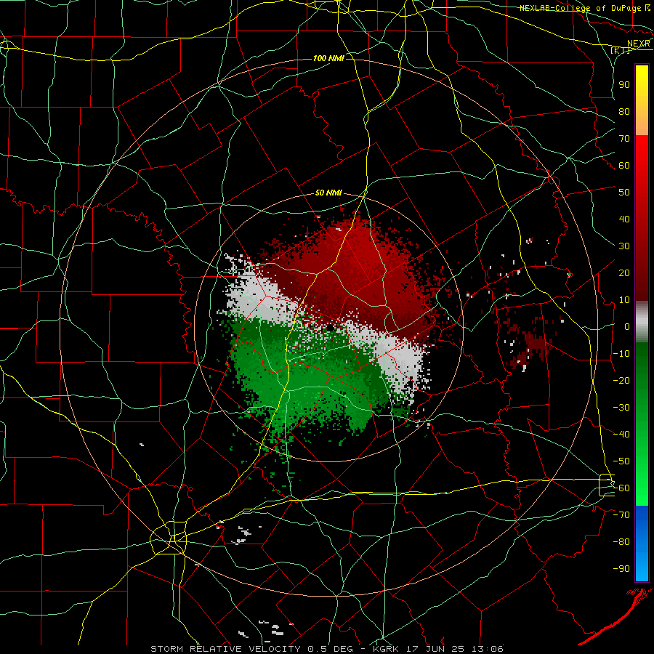This screenshot has width=654, height=654.
Task: Click the -70 tick label on the scale
Action: coord(621,515)
